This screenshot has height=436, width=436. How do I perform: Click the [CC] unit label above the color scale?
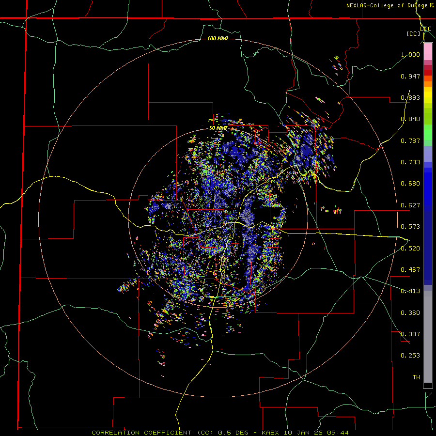click(x=414, y=33)
